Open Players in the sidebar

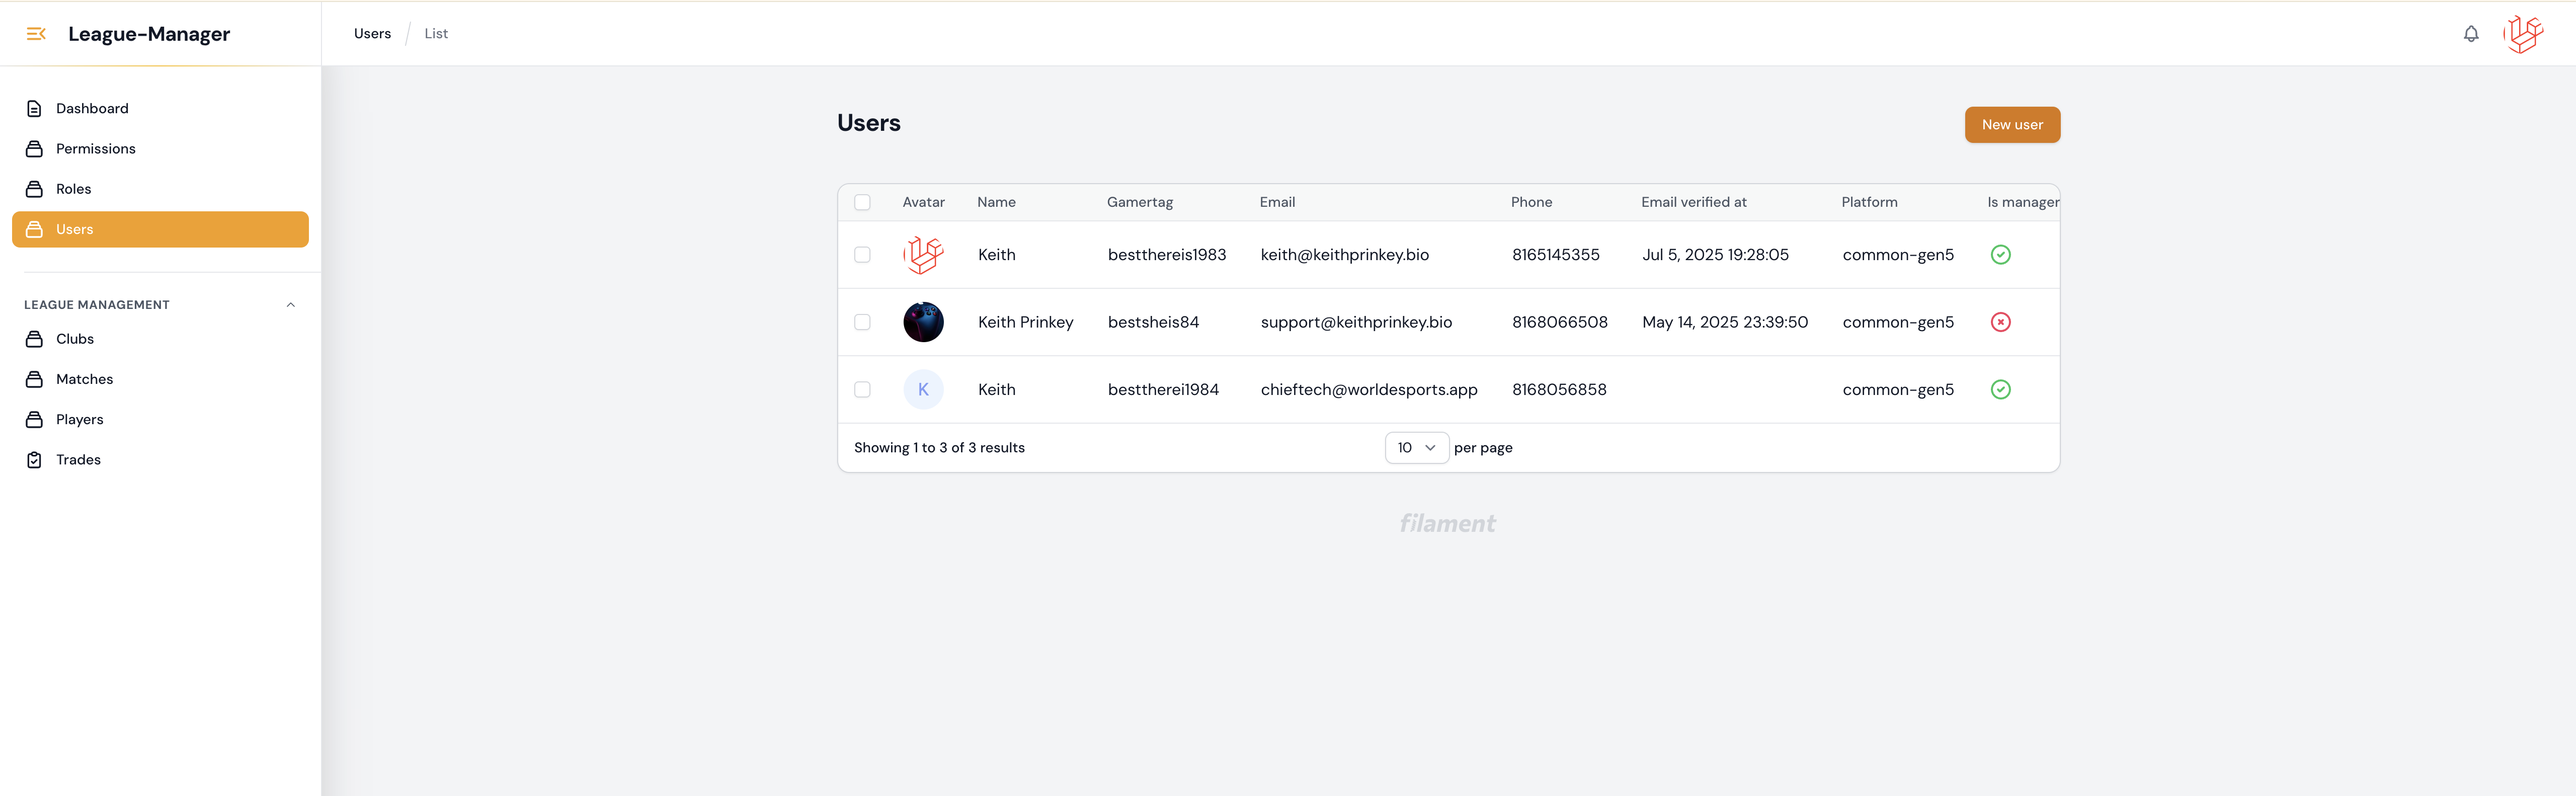point(79,420)
